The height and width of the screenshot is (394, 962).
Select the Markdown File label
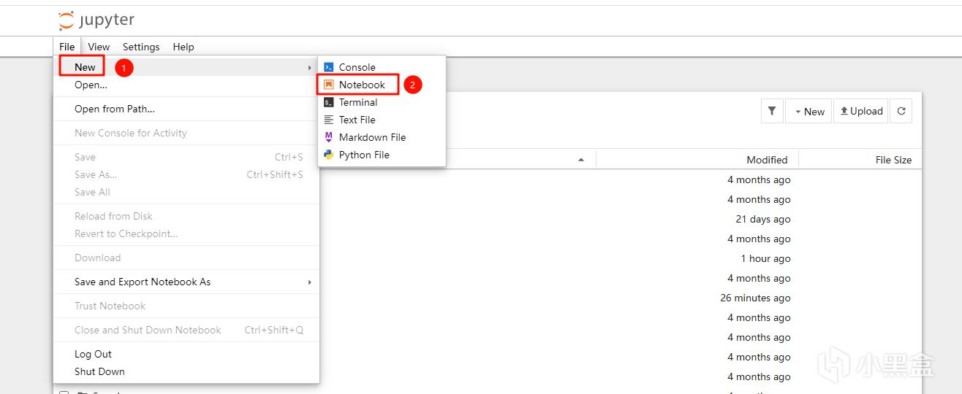click(372, 137)
